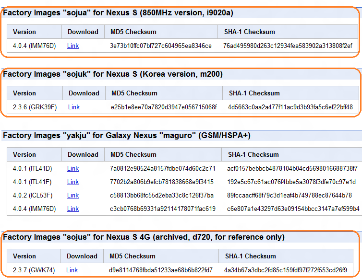
Task: Click the SHA-1 checksum starting with c6e807a1e4
Action: [293, 209]
